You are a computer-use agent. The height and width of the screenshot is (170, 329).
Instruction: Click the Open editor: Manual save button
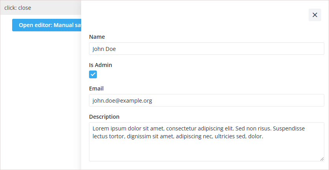point(47,25)
